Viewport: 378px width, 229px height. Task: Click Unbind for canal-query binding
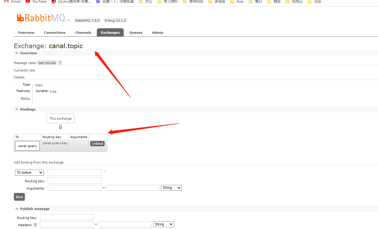coord(97,144)
